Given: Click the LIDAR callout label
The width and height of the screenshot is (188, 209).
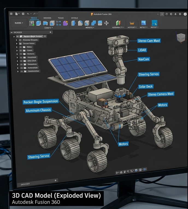Looking at the screenshot, I should pyautogui.click(x=142, y=50).
